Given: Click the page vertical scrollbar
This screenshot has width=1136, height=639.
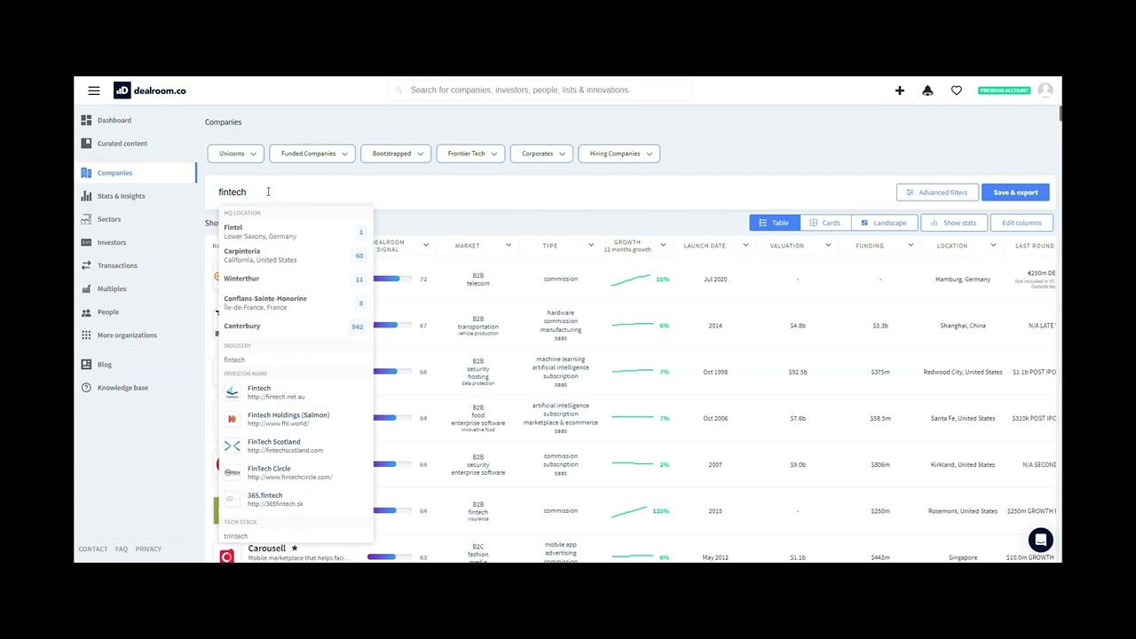Looking at the screenshot, I should [1059, 114].
